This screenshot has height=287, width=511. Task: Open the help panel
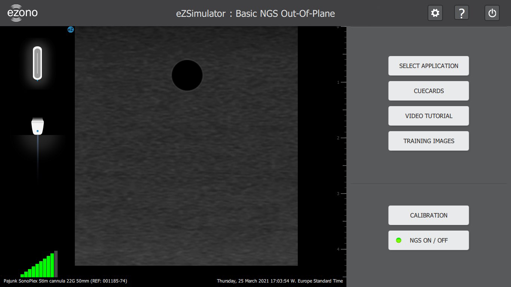461,12
